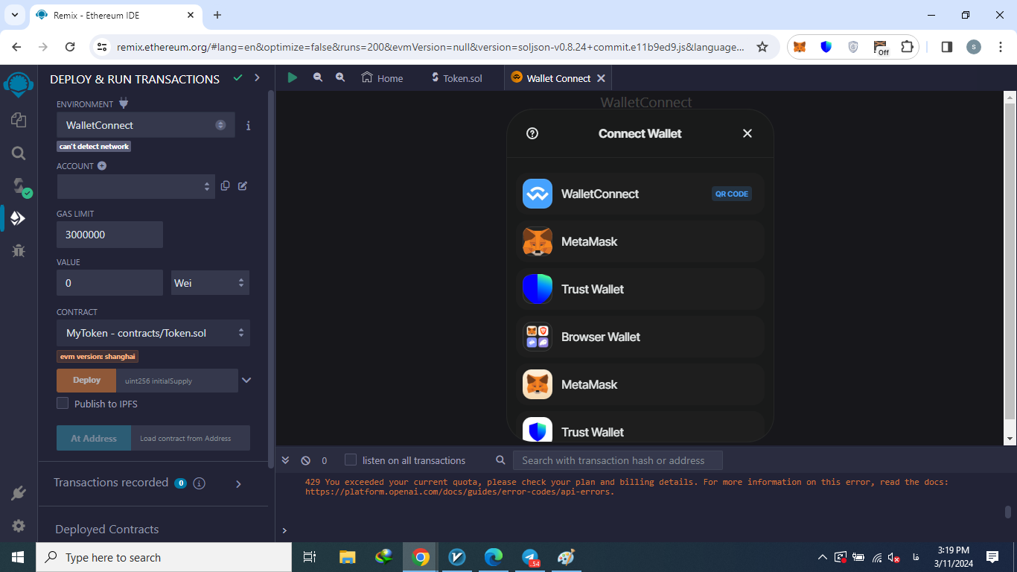
Task: Click the initialSupply parameter field
Action: [177, 381]
